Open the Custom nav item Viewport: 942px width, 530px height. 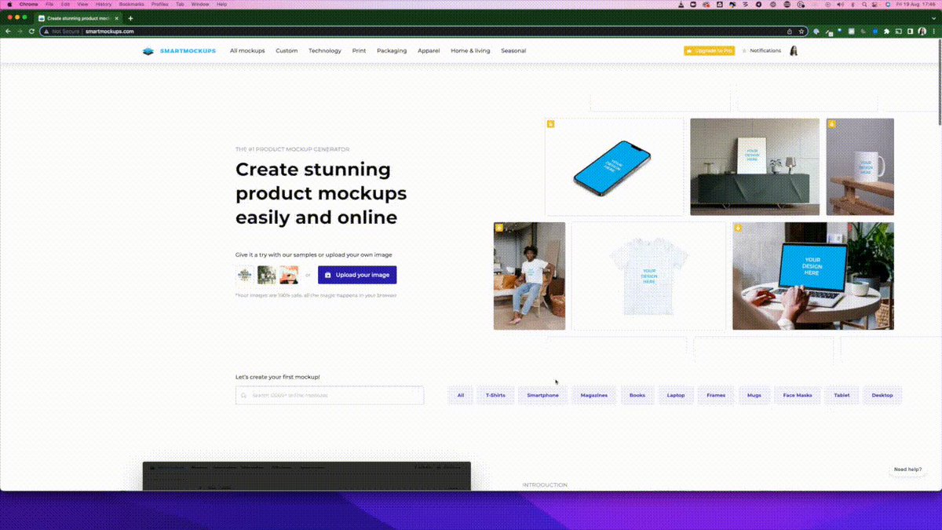pos(287,51)
